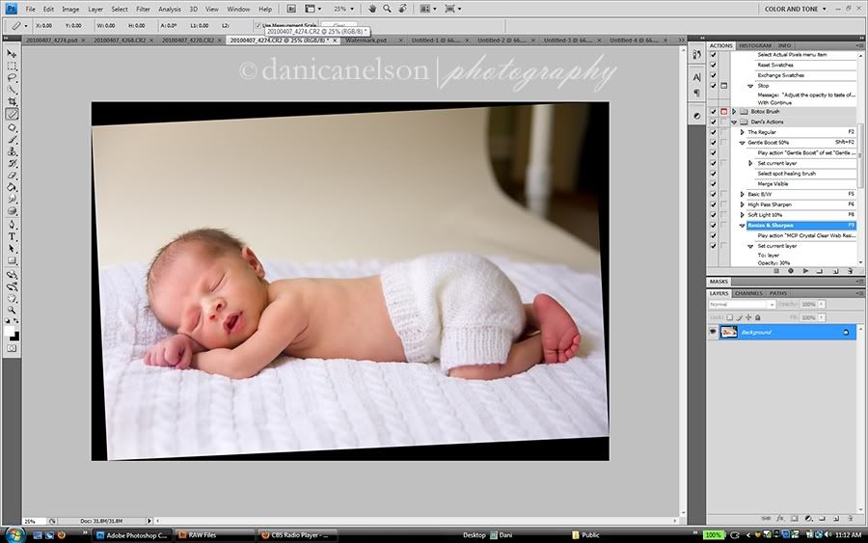The width and height of the screenshot is (868, 543).
Task: Click the Launch Bridge icon
Action: (x=293, y=9)
